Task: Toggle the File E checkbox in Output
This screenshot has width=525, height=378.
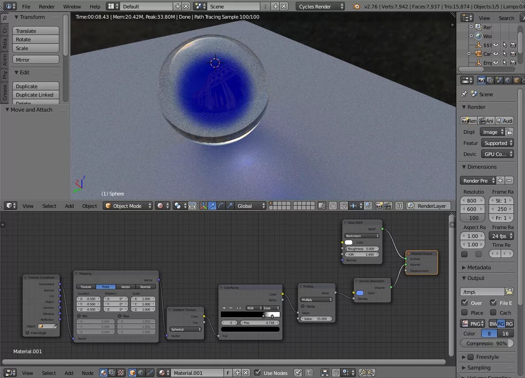Action: coord(493,303)
